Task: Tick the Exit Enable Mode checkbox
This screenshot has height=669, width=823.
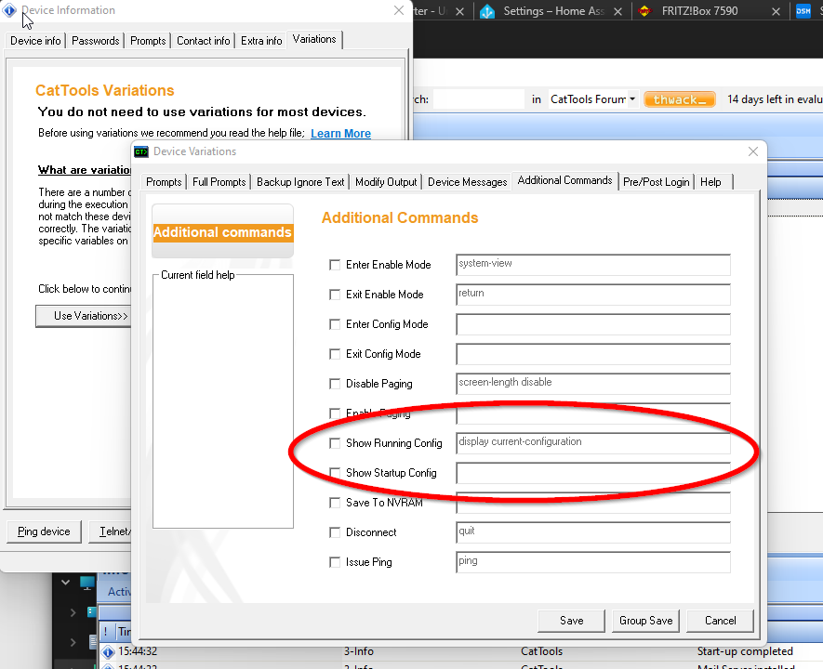Action: pos(335,295)
